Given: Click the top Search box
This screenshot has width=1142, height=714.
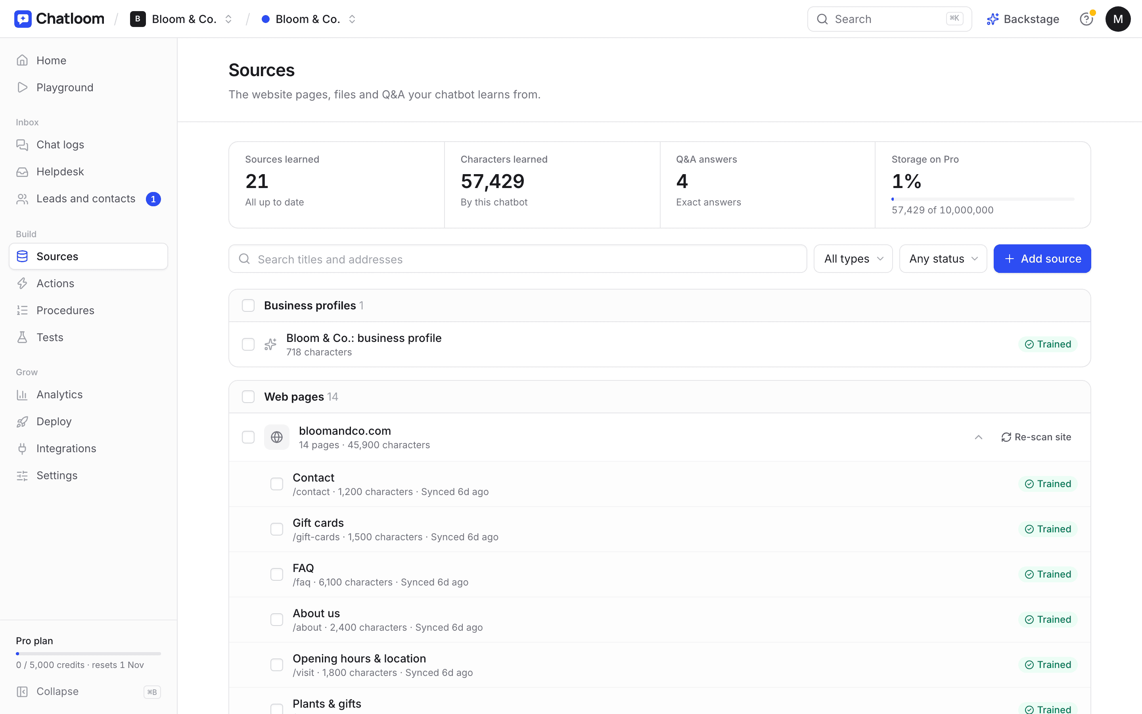Looking at the screenshot, I should (889, 19).
